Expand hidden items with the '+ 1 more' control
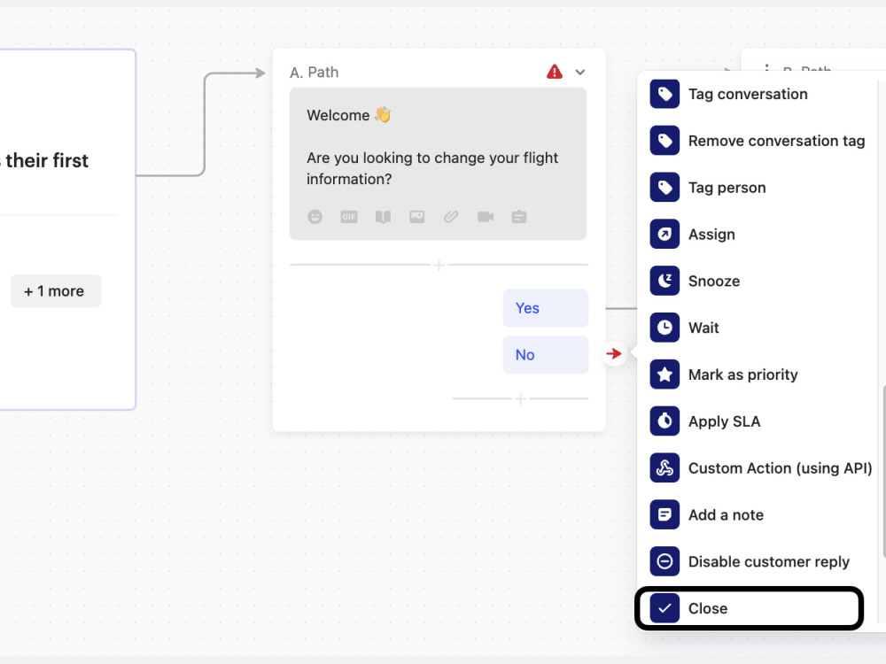 pos(56,290)
